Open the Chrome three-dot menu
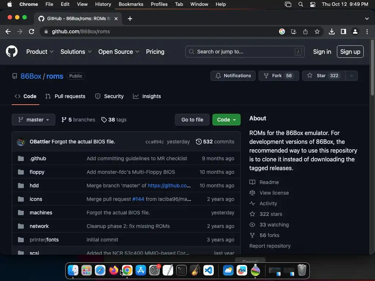 (x=367, y=31)
